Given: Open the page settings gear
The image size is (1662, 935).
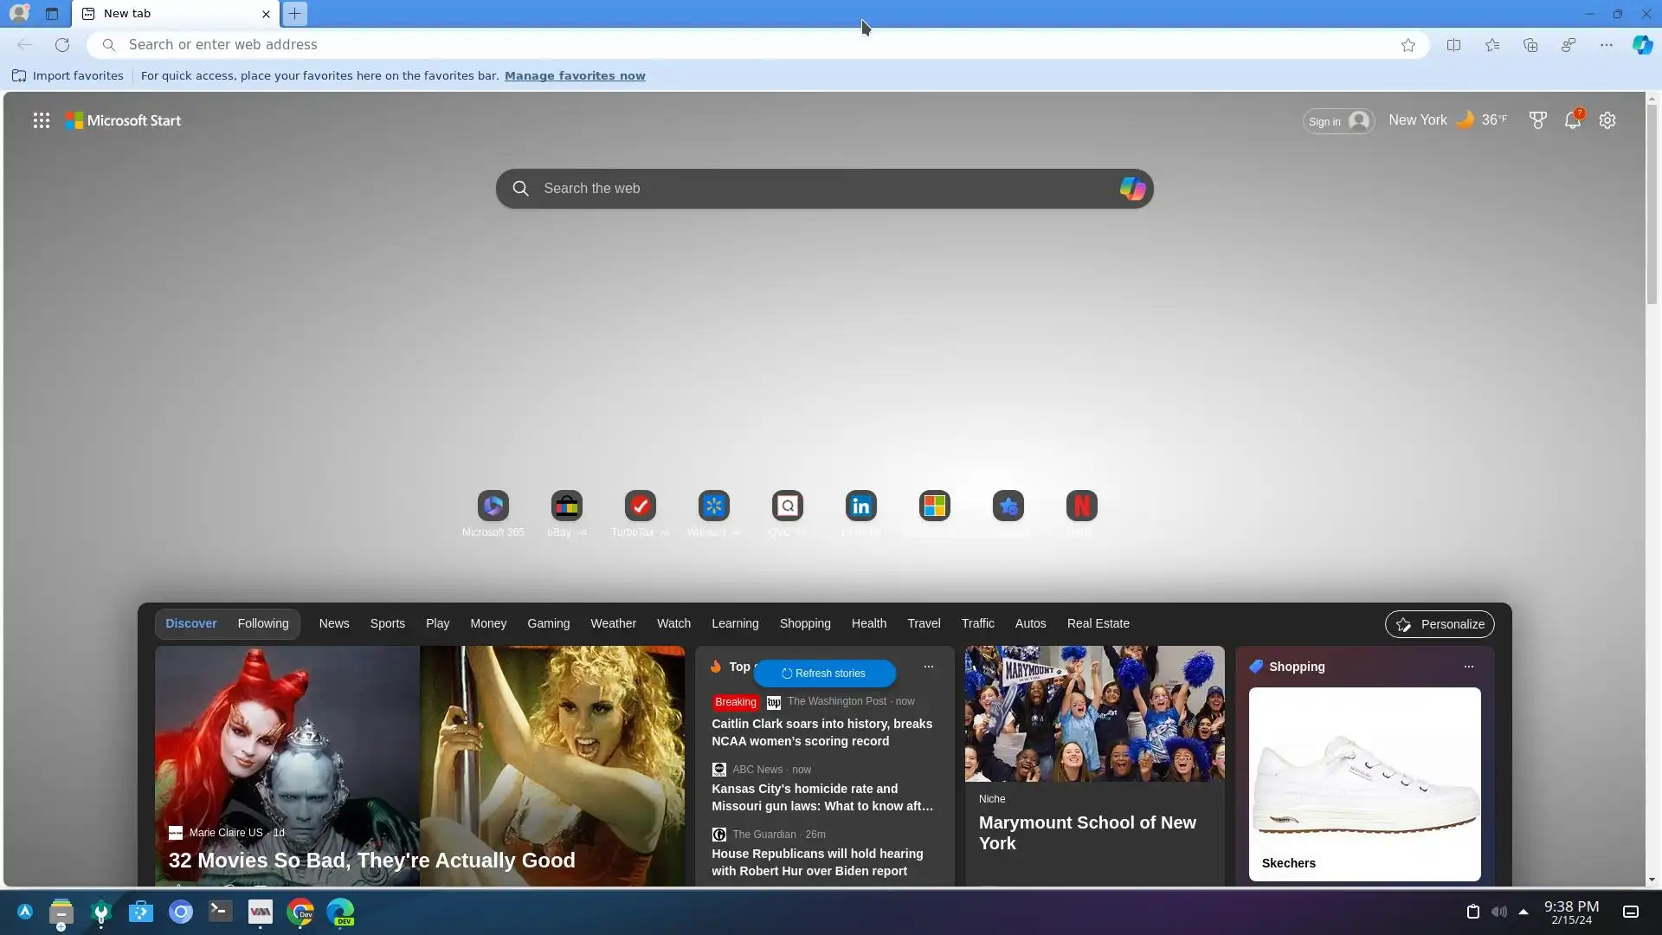Looking at the screenshot, I should click(x=1607, y=120).
